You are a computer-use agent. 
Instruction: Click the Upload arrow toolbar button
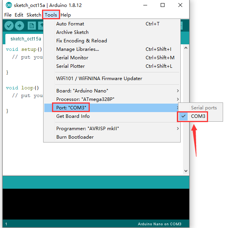[x=19, y=26]
